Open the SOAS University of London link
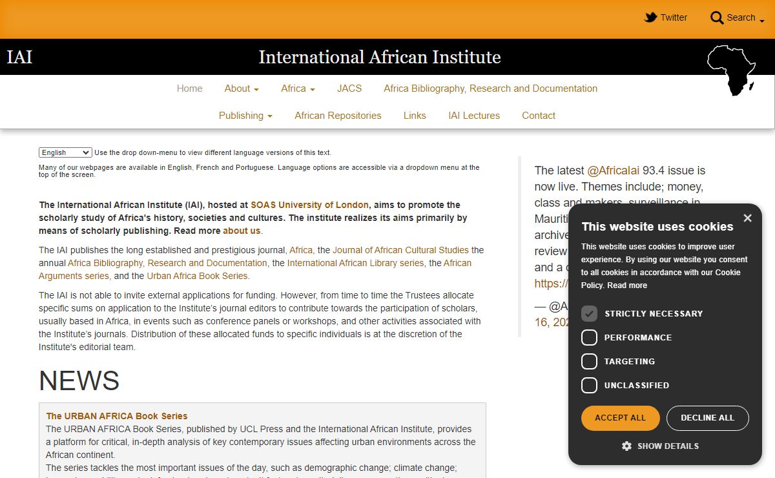The image size is (775, 478). click(310, 205)
